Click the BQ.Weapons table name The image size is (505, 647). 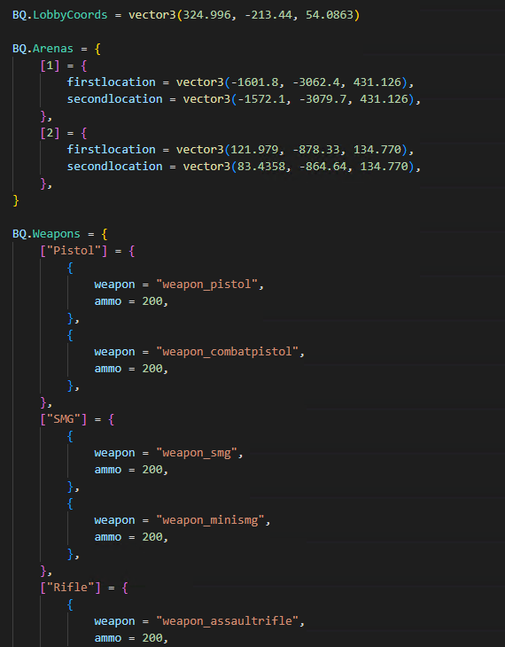click(x=46, y=234)
